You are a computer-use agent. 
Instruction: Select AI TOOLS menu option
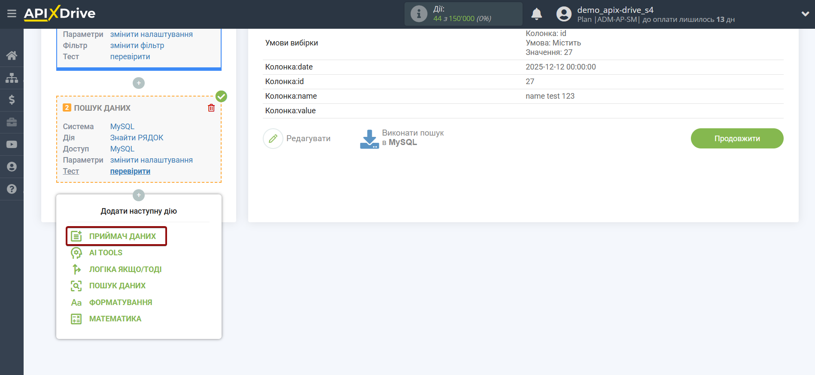(x=106, y=253)
